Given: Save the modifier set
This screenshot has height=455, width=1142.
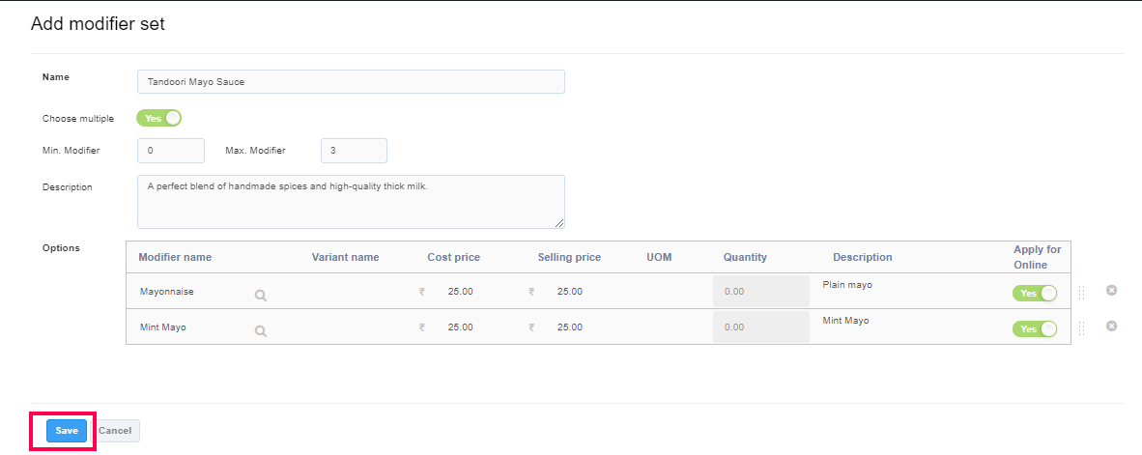Looking at the screenshot, I should coord(67,431).
